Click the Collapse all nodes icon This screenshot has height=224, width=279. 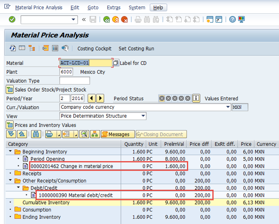[22, 134]
